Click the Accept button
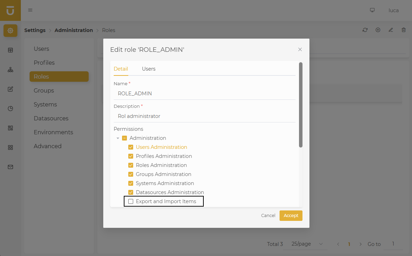The height and width of the screenshot is (256, 412). click(x=291, y=216)
